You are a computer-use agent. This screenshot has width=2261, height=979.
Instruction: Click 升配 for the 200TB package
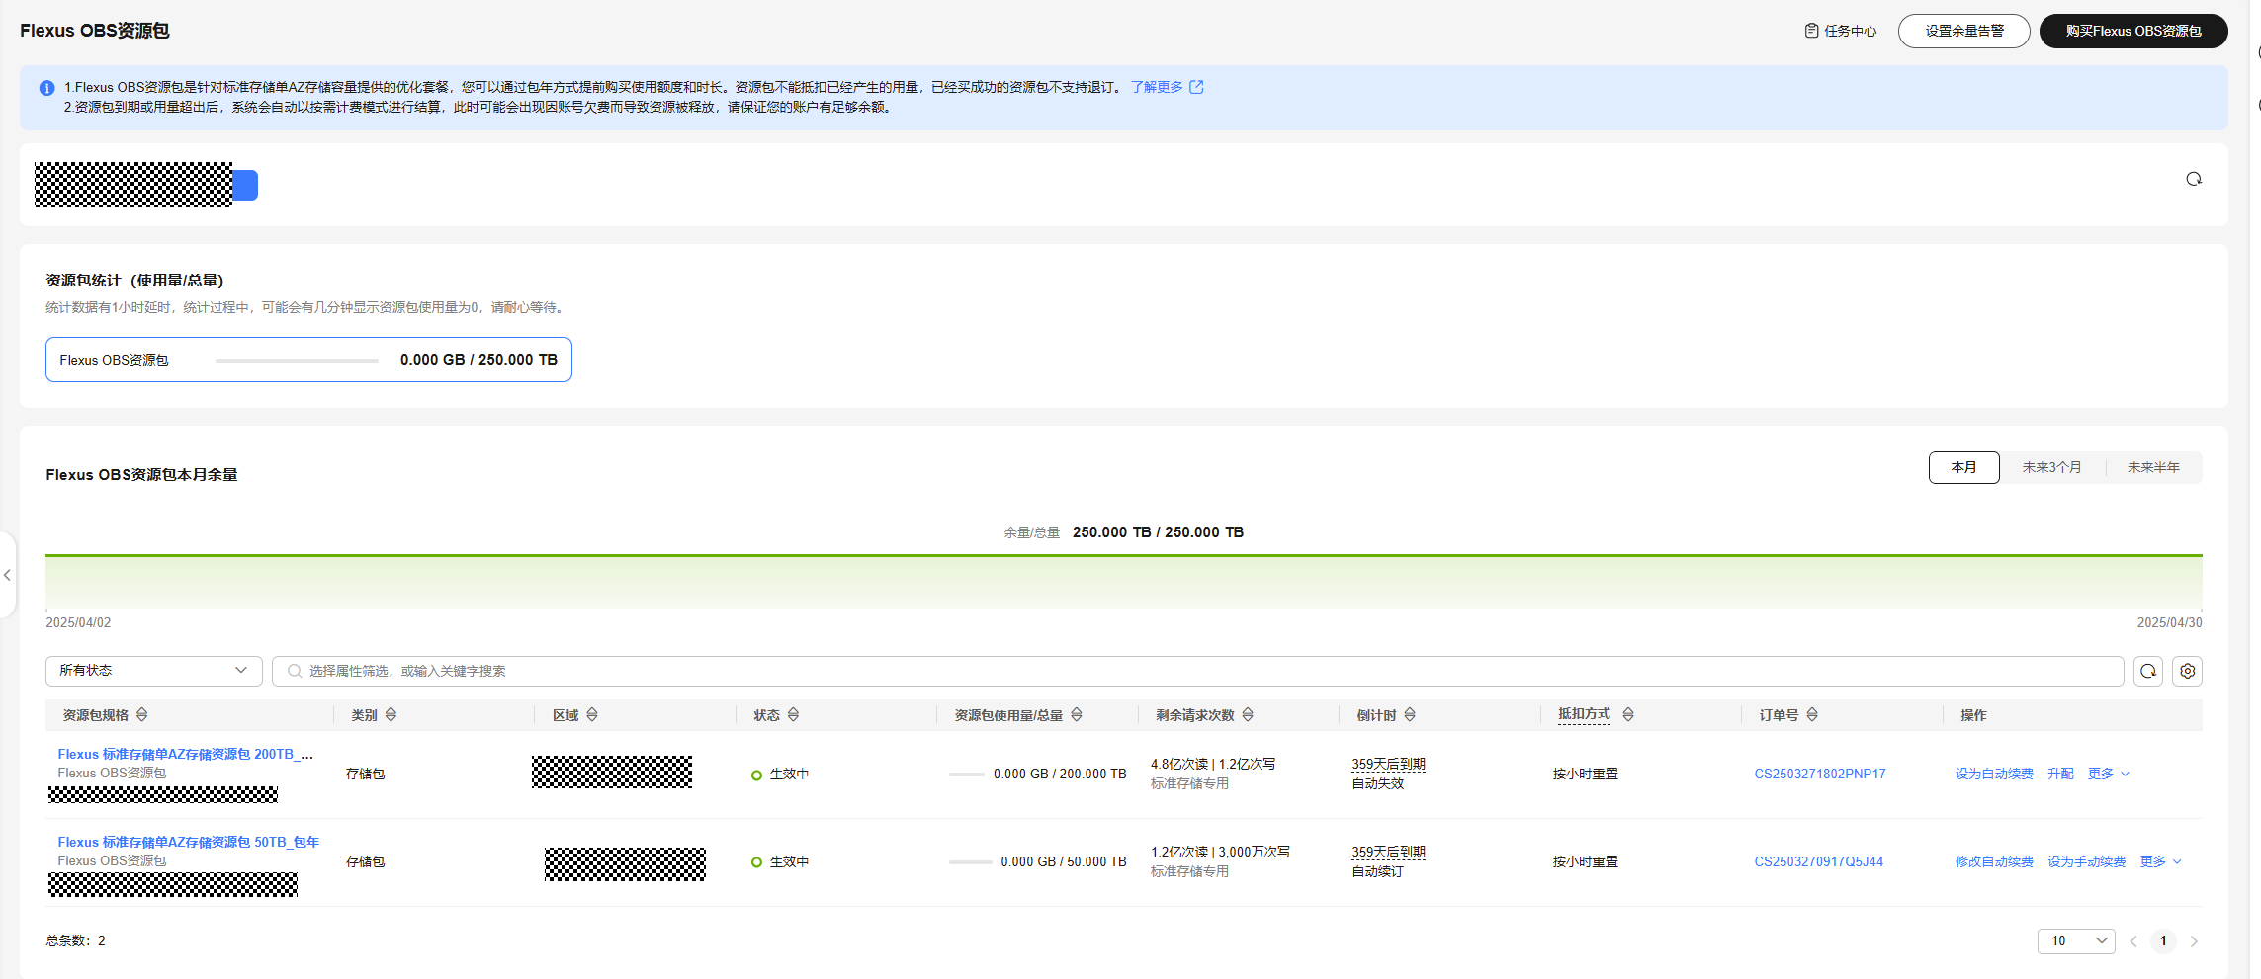[2060, 774]
